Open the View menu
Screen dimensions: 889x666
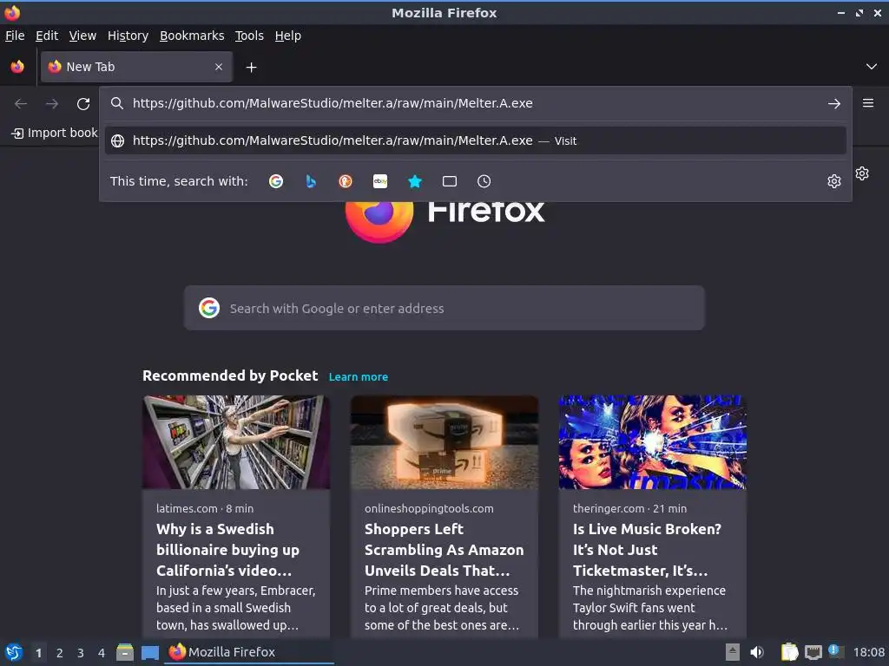[x=82, y=36]
